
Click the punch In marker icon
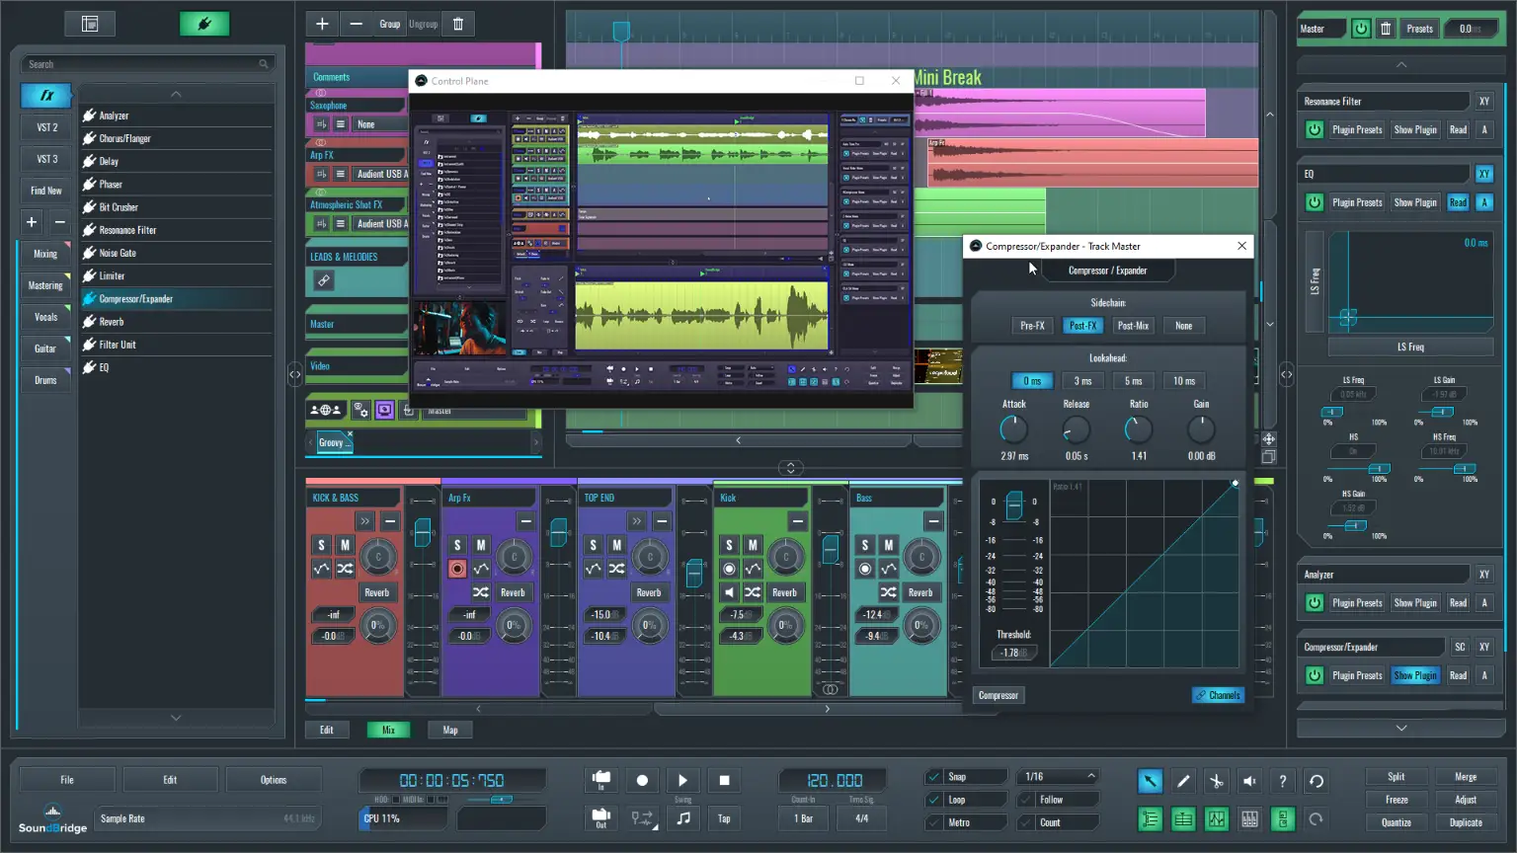click(600, 780)
